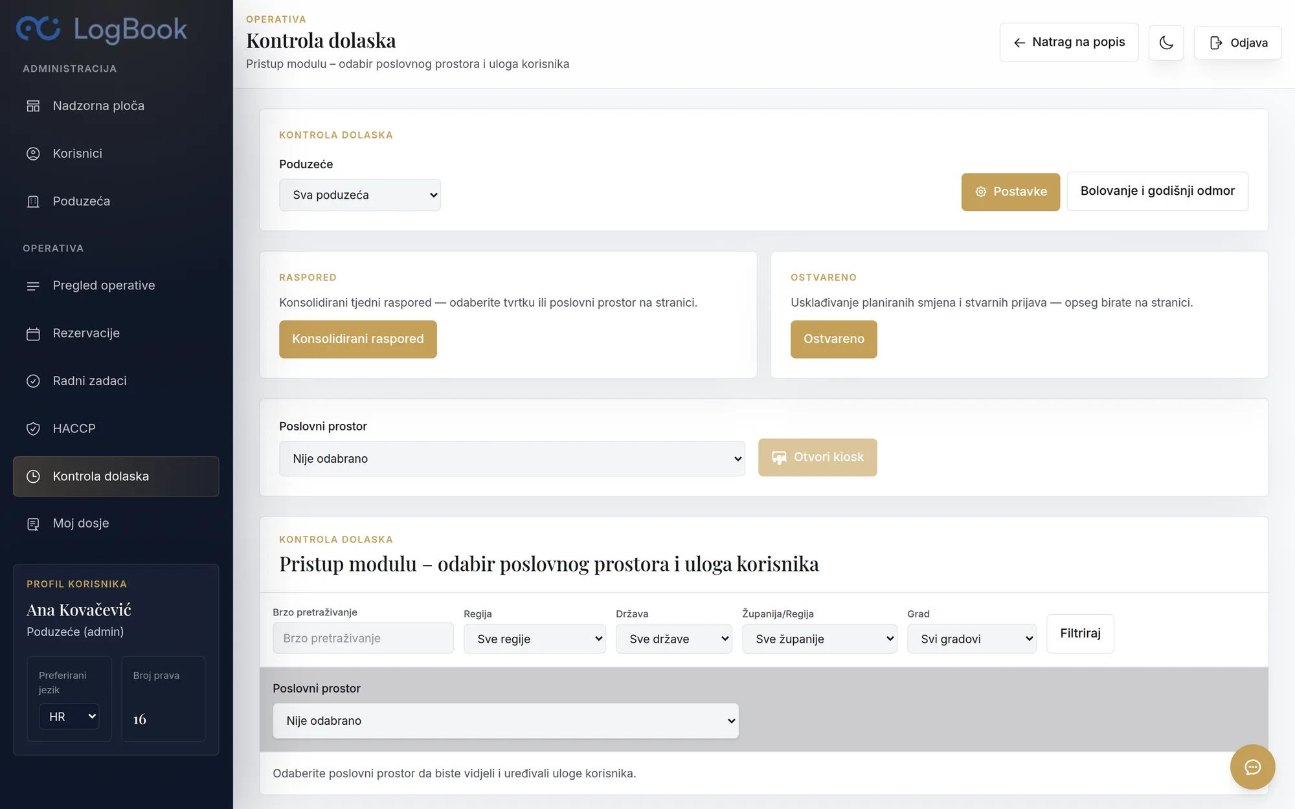Click the Korisnici user icon
The image size is (1295, 809).
(x=33, y=153)
